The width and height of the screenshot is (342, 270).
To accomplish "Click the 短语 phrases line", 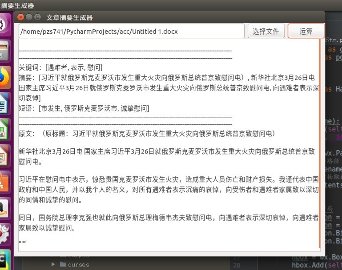I will click(x=84, y=108).
